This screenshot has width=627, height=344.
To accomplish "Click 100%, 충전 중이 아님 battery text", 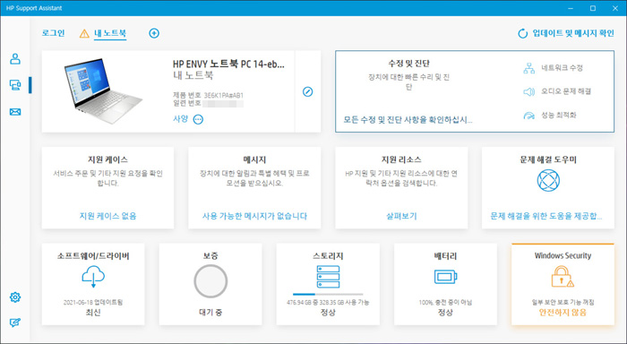I will [445, 303].
